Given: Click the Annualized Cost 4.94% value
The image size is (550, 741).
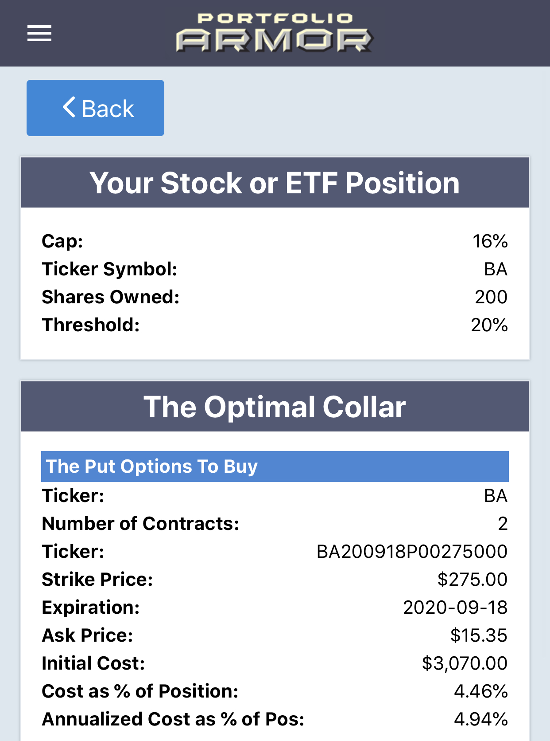Looking at the screenshot, I should (481, 719).
